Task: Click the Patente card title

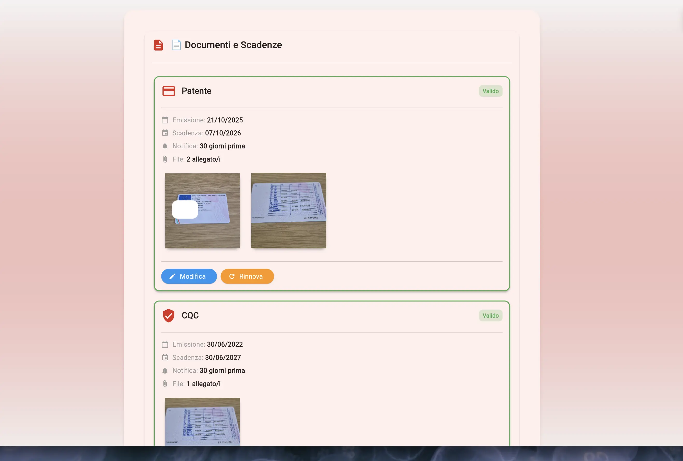Action: pos(196,91)
